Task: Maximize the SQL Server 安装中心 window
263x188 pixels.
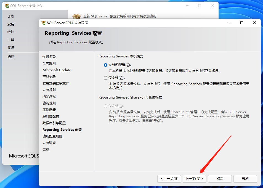Action: pyautogui.click(x=200, y=6)
